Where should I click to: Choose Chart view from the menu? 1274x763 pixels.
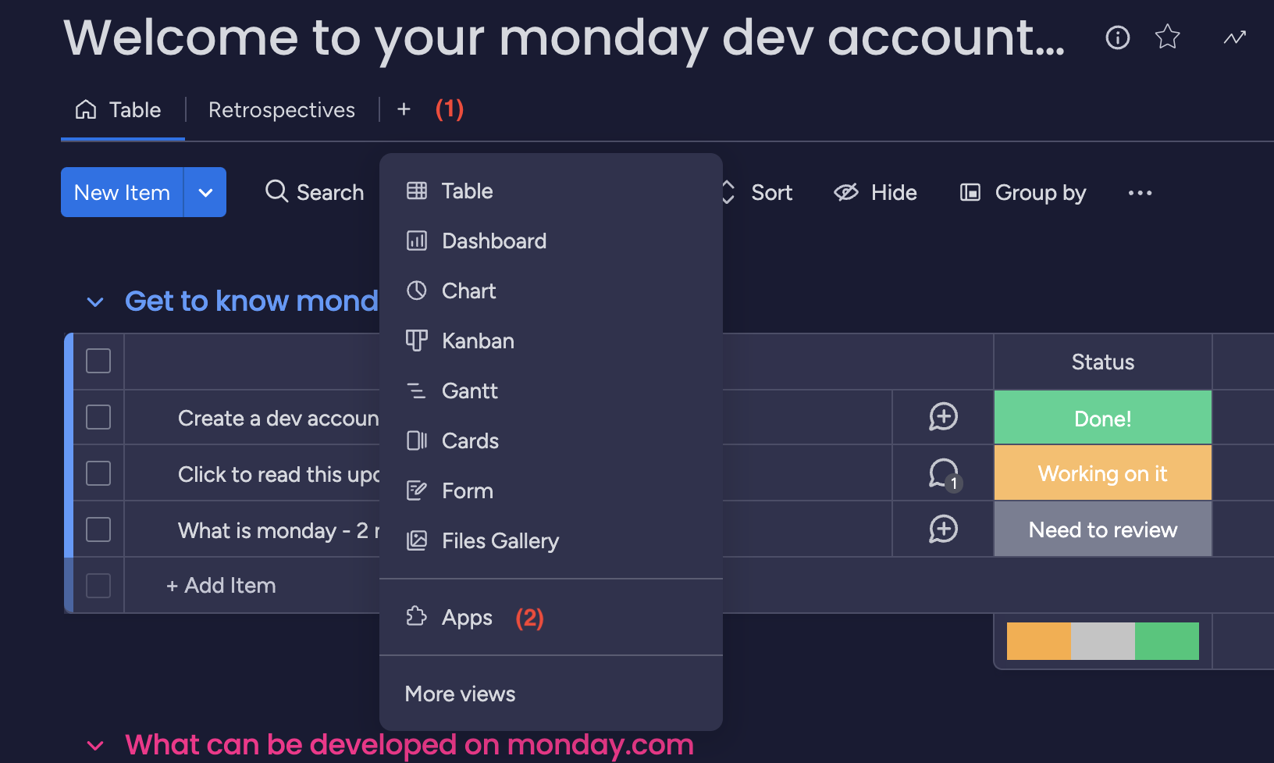click(x=551, y=291)
